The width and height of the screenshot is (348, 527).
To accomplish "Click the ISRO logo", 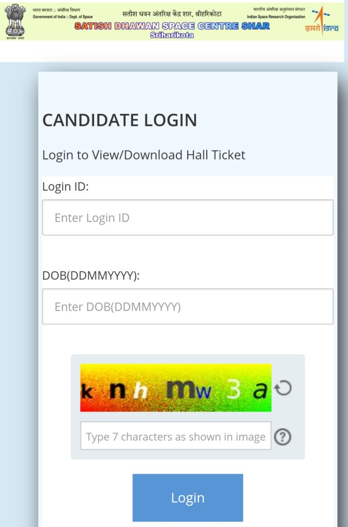I will click(322, 21).
